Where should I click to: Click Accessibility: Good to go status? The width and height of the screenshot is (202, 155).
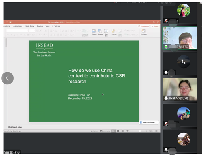tap(12, 131)
